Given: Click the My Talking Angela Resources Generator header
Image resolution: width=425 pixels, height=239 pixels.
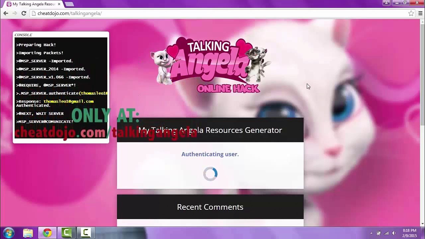Looking at the screenshot, I should 210,130.
